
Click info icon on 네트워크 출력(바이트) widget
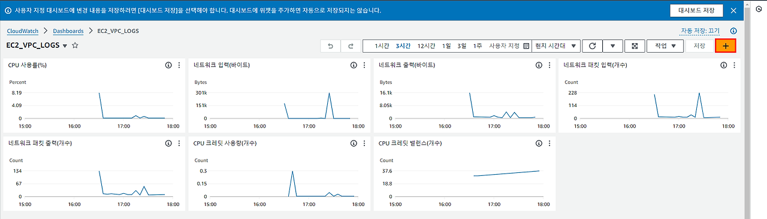click(539, 65)
